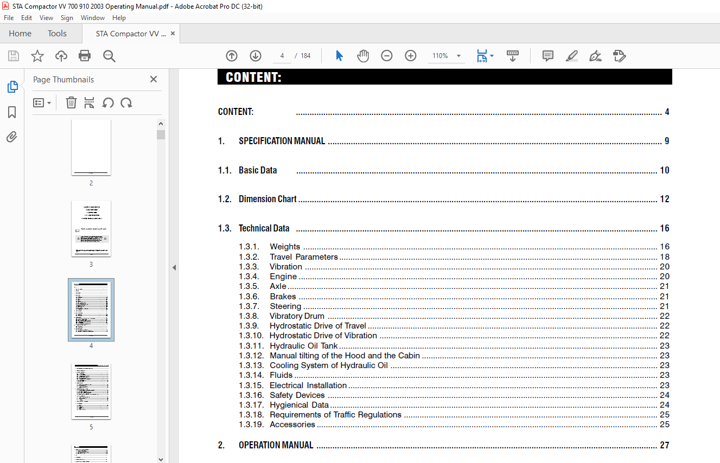Open the Bookmarks panel

12,112
